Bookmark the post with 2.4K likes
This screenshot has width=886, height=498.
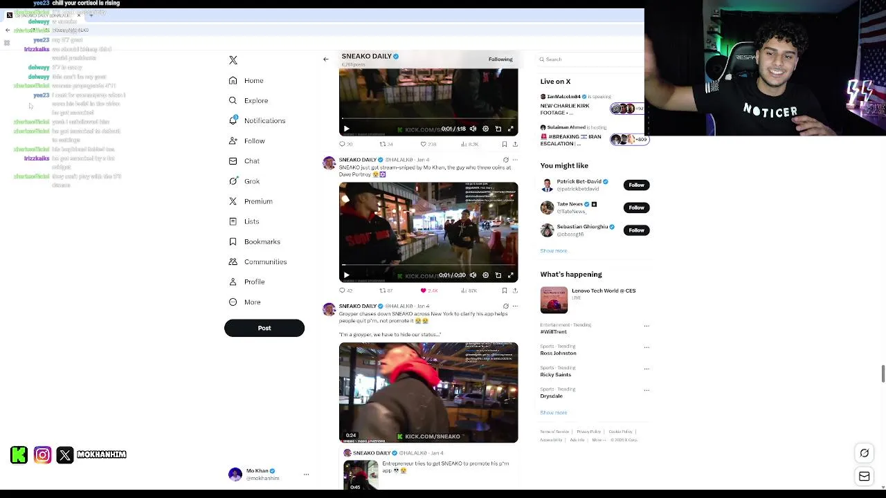[x=505, y=290]
